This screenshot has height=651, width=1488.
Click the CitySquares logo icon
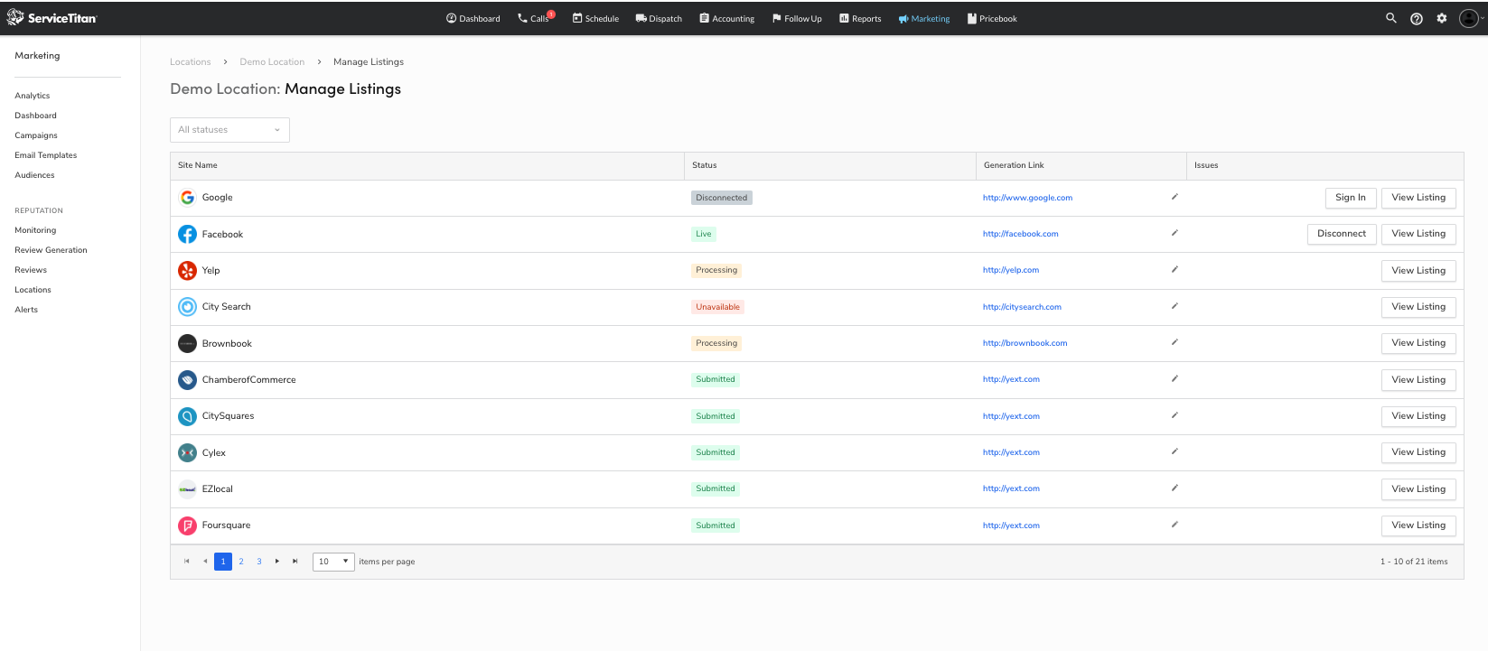187,416
